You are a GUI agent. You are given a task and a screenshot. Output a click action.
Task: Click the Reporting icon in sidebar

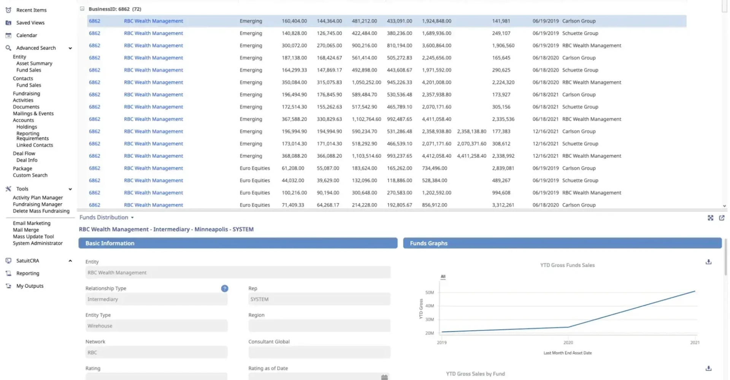pyautogui.click(x=8, y=273)
